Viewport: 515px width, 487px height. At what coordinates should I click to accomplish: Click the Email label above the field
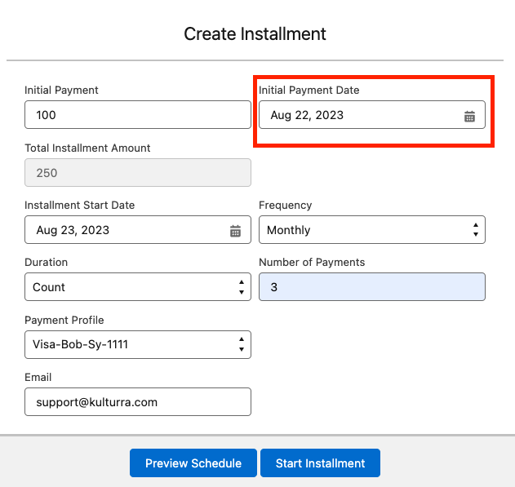pos(38,378)
